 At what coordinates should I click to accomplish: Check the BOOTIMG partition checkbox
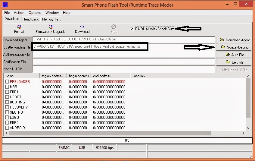click(x=7, y=102)
